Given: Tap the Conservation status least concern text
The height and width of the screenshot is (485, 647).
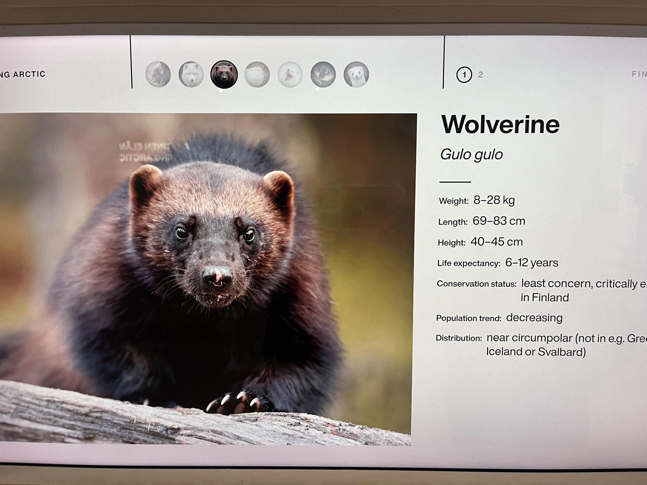Looking at the screenshot, I should 556,284.
